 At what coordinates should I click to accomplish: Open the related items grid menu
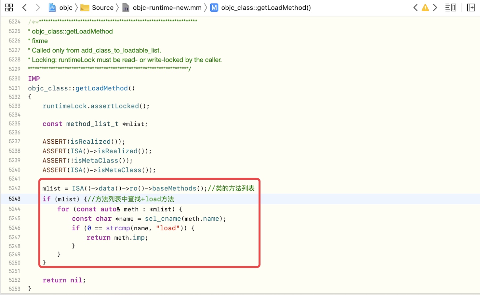pyautogui.click(x=9, y=7)
